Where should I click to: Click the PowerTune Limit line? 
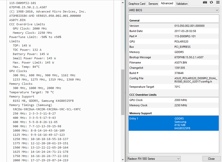[35, 37]
